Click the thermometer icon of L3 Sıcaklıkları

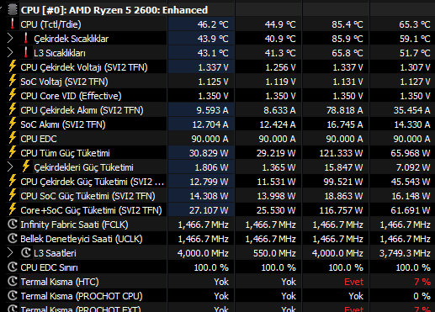pos(26,53)
